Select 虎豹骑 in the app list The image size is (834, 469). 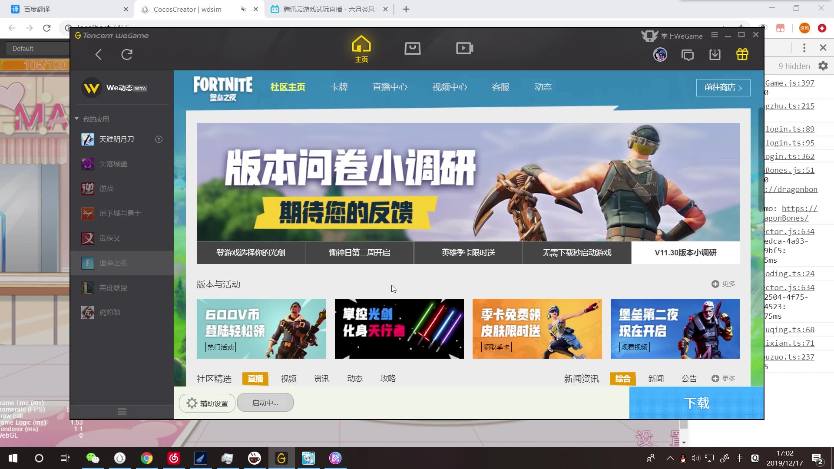122,313
